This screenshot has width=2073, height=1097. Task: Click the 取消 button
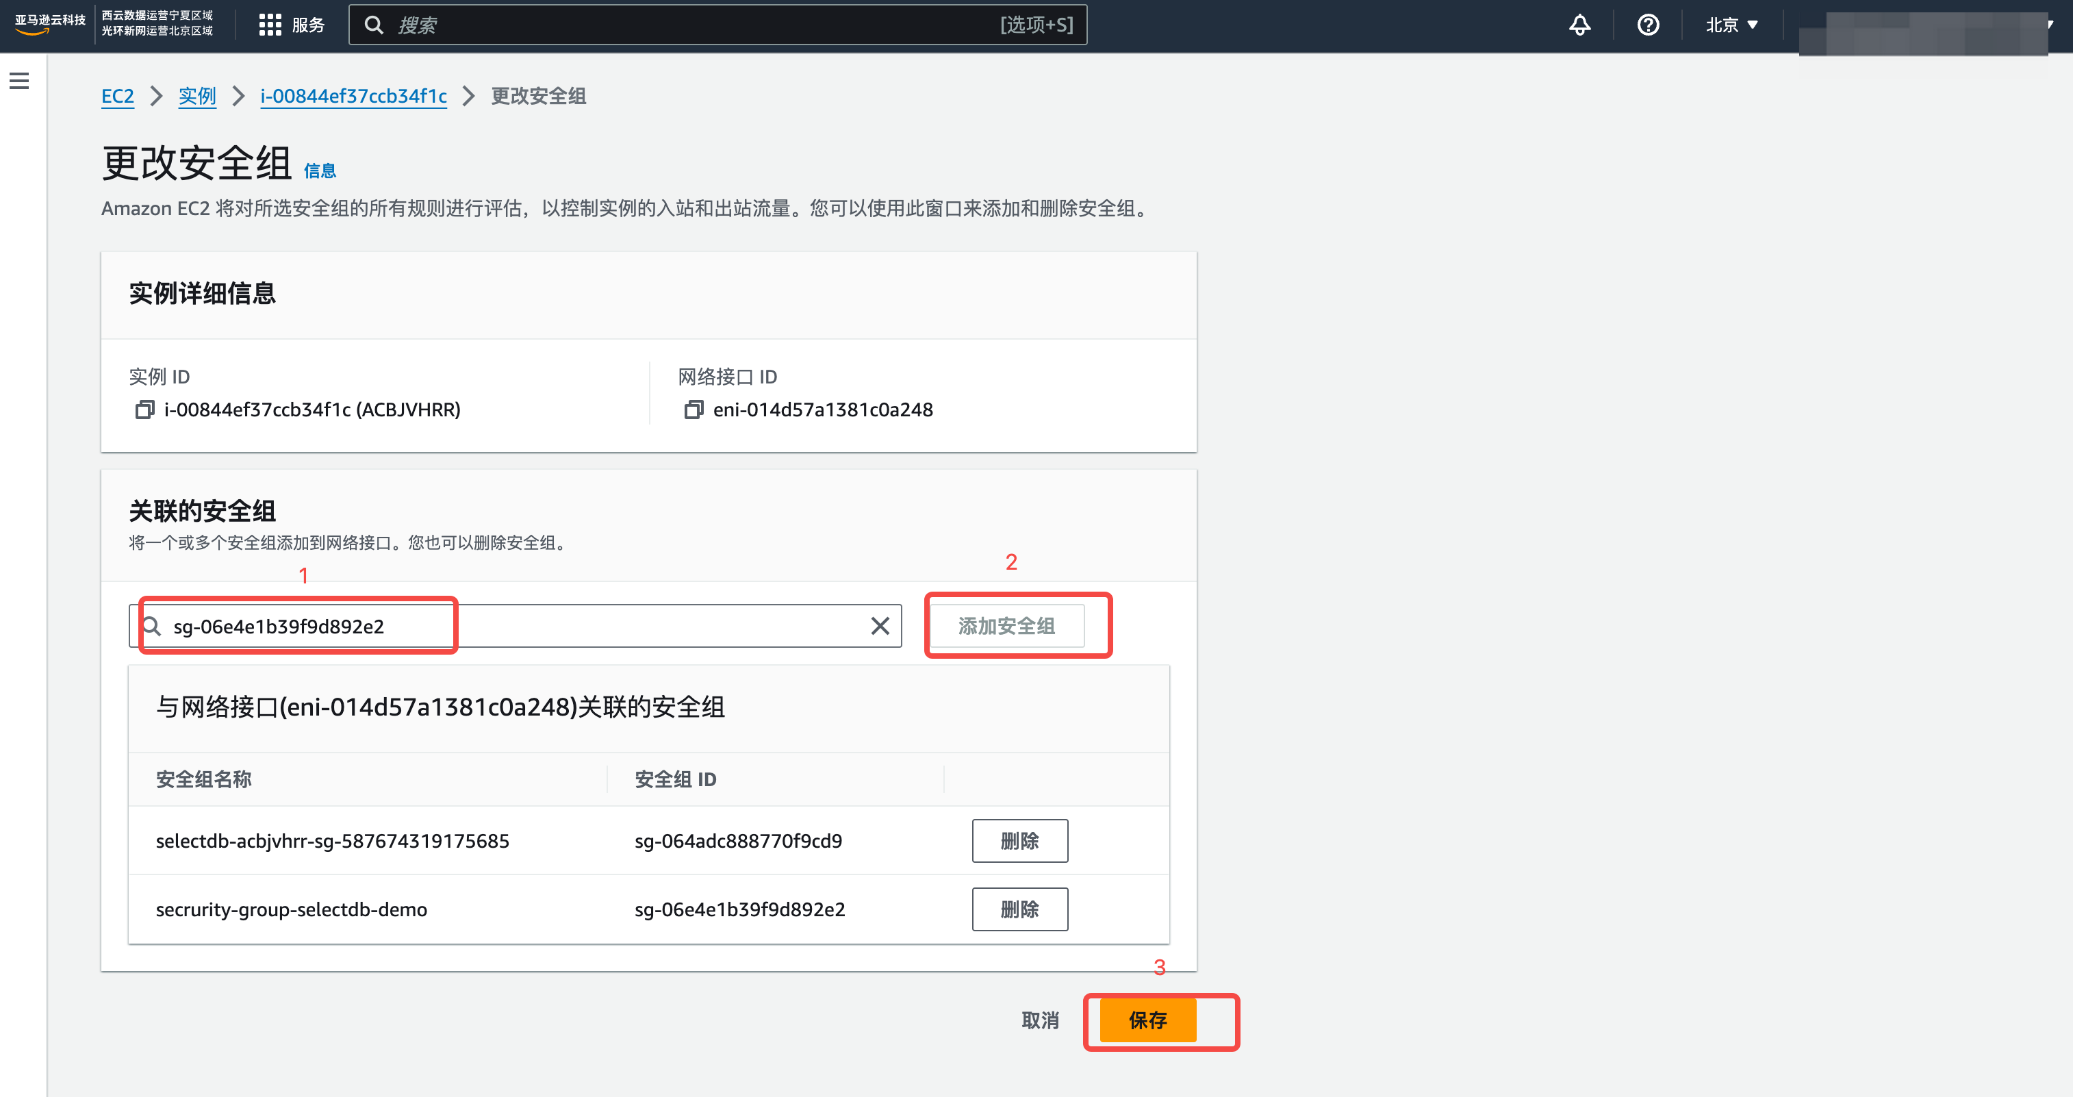pyautogui.click(x=1040, y=1020)
